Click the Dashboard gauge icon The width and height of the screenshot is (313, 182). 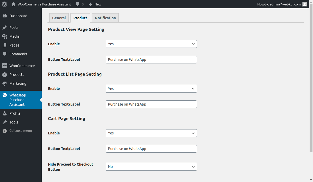click(5, 16)
